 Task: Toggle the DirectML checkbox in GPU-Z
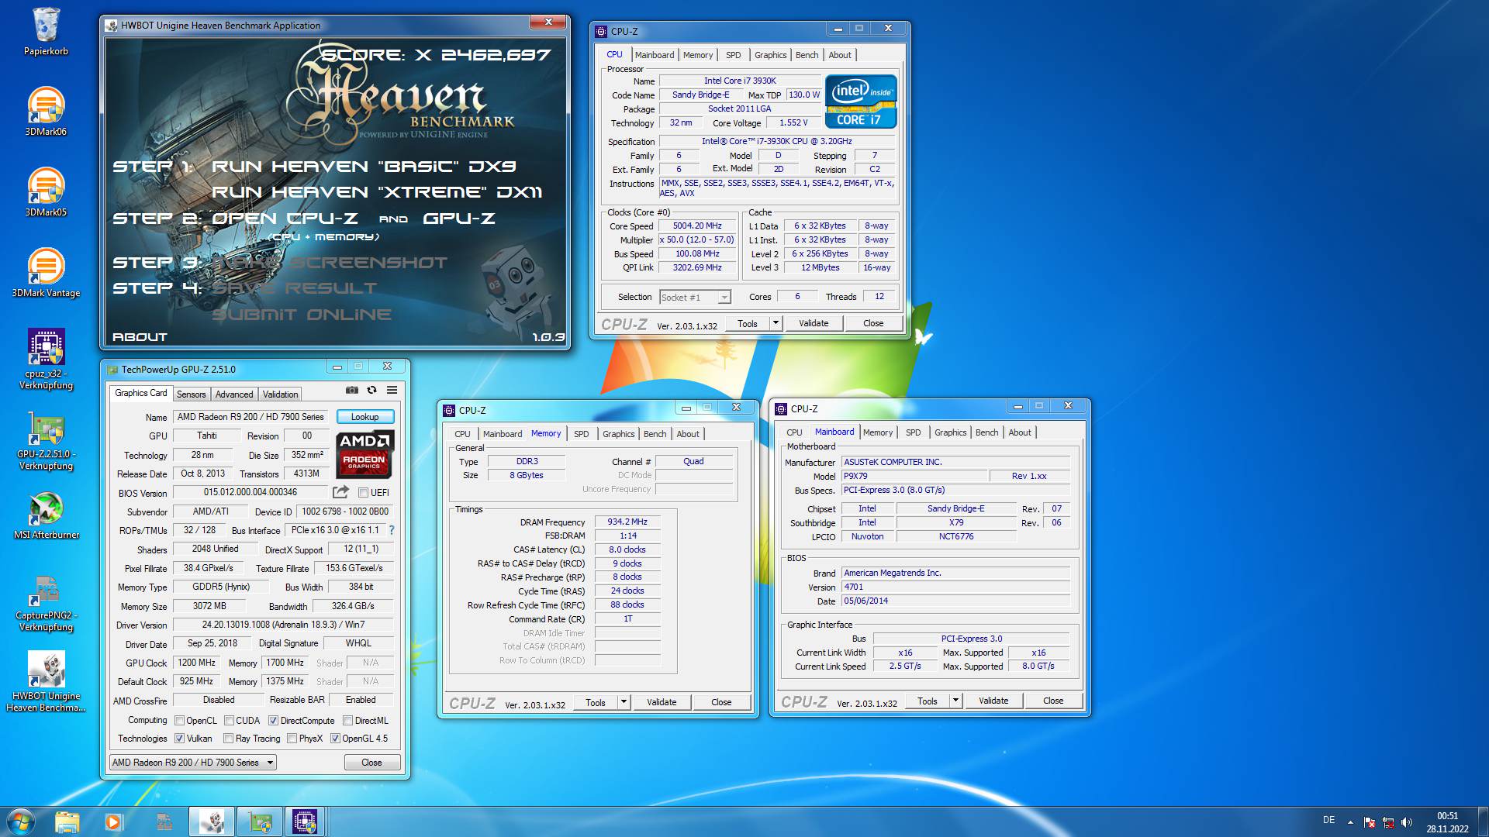coord(347,721)
